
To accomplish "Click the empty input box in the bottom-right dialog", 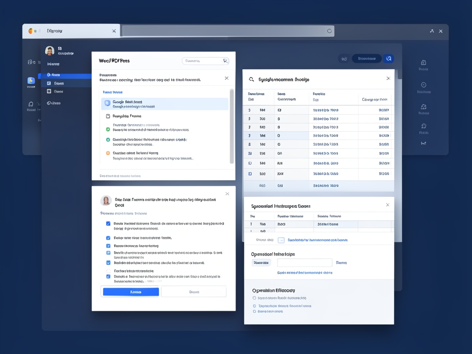I will point(305,263).
